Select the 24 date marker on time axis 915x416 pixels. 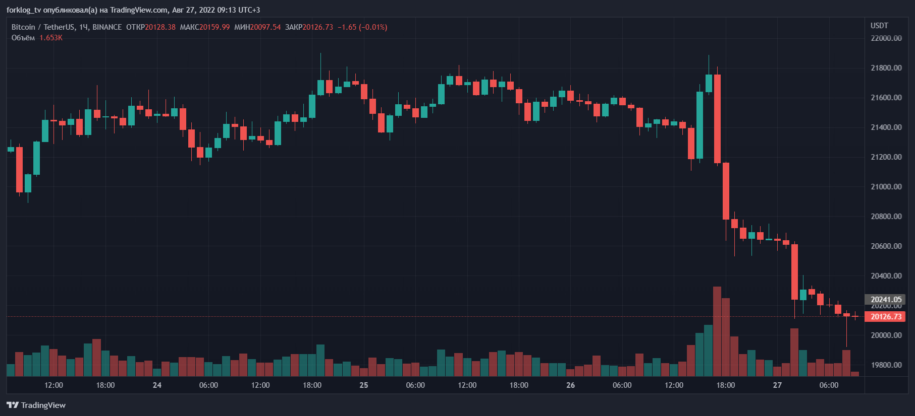click(x=157, y=385)
